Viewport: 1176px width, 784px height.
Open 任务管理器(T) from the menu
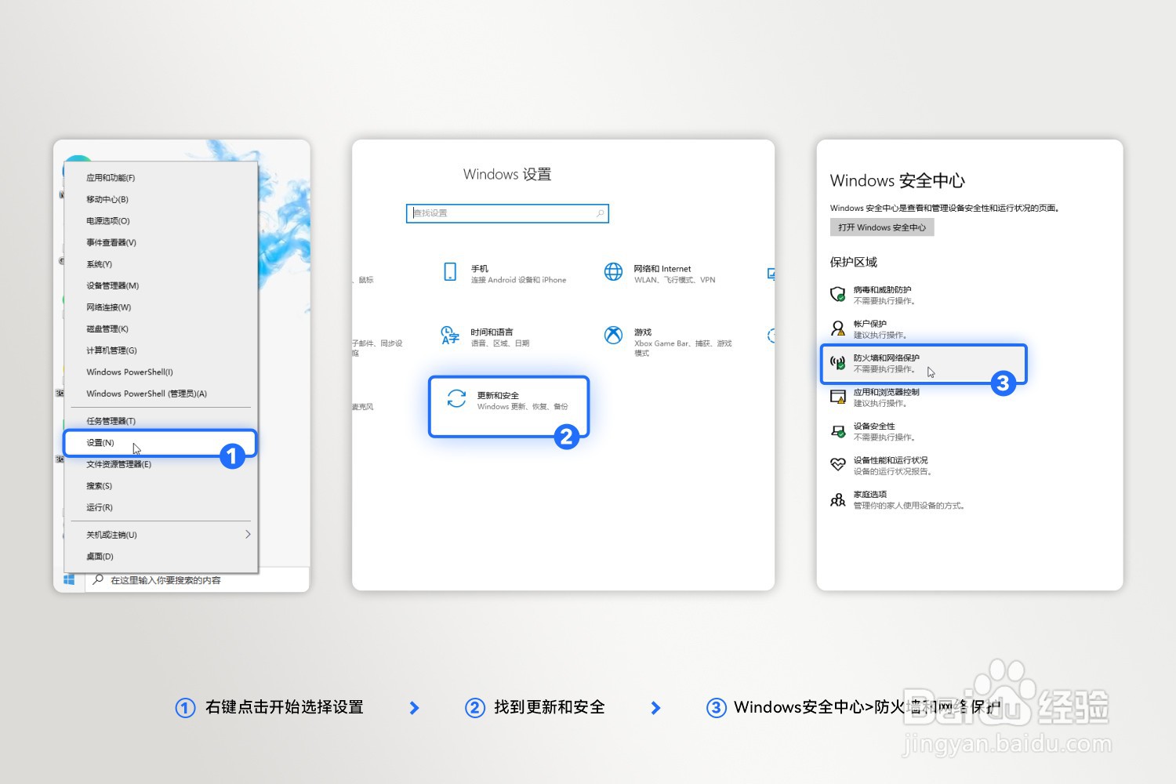111,421
